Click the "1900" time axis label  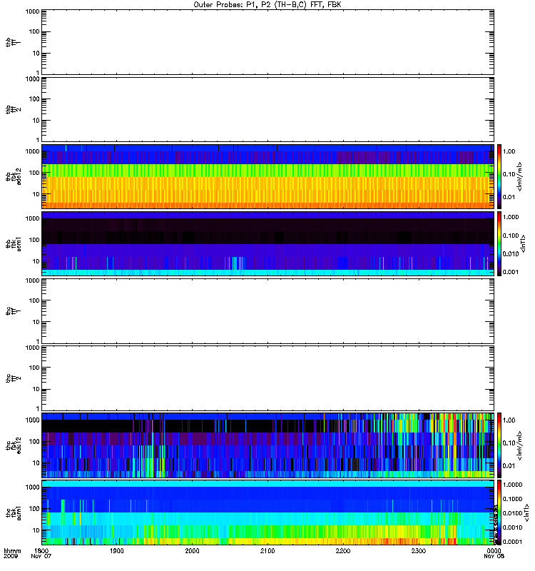[117, 550]
